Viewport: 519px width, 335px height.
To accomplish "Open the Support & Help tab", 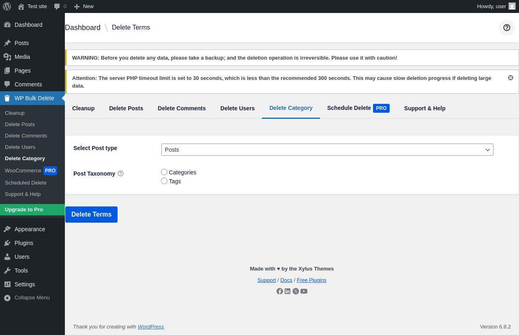I will pyautogui.click(x=425, y=108).
